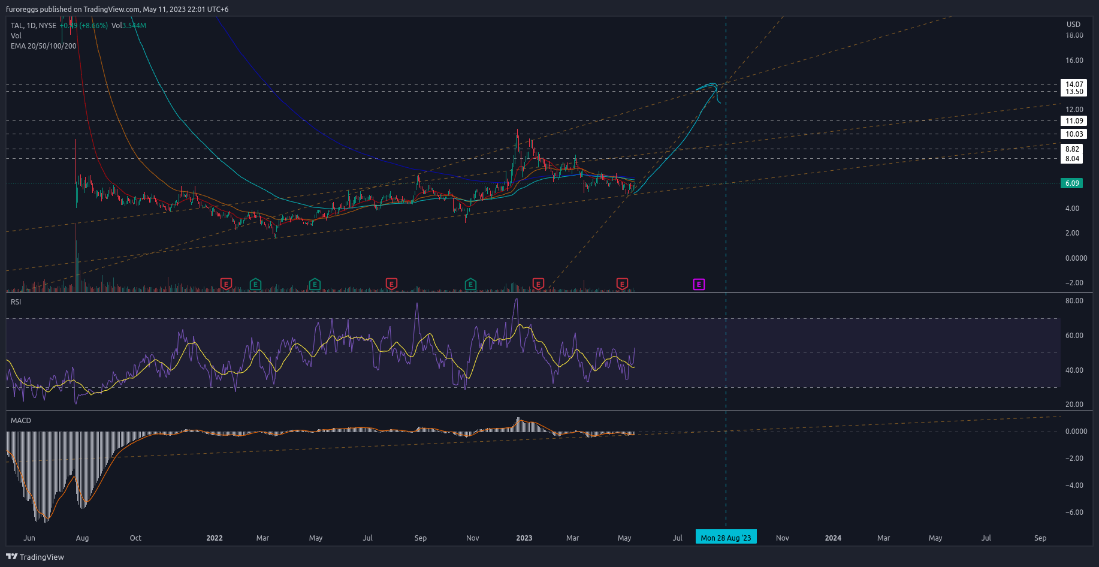Click the red earnings marker above May 2023

click(x=622, y=284)
